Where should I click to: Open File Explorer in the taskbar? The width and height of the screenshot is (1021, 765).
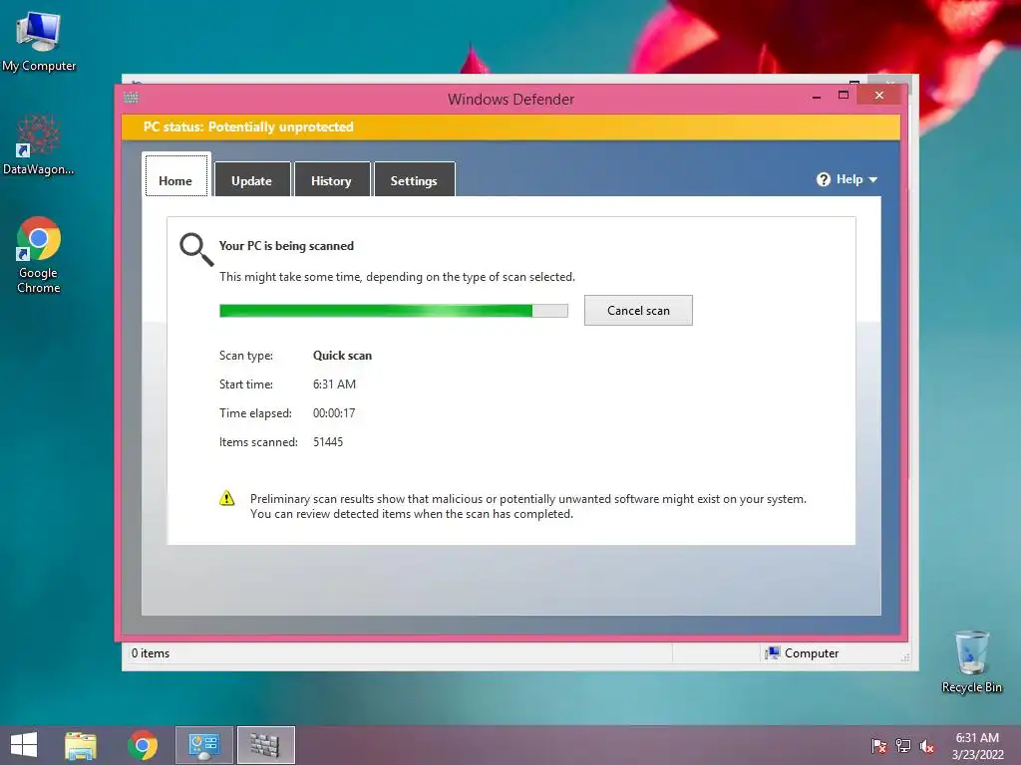coord(81,745)
